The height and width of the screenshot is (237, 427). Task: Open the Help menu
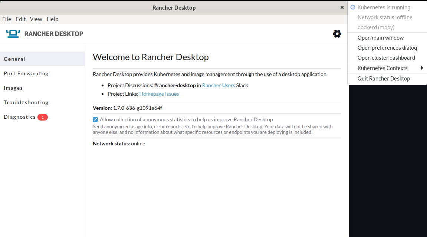click(x=52, y=19)
